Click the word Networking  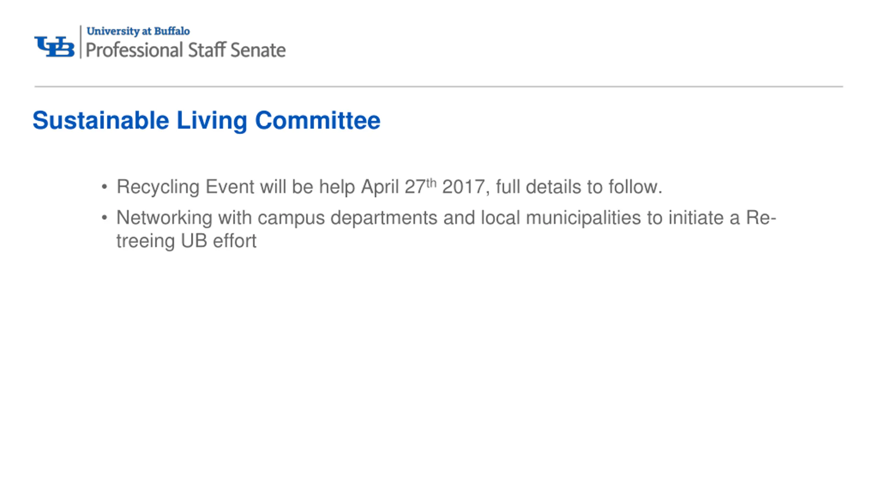pyautogui.click(x=164, y=218)
